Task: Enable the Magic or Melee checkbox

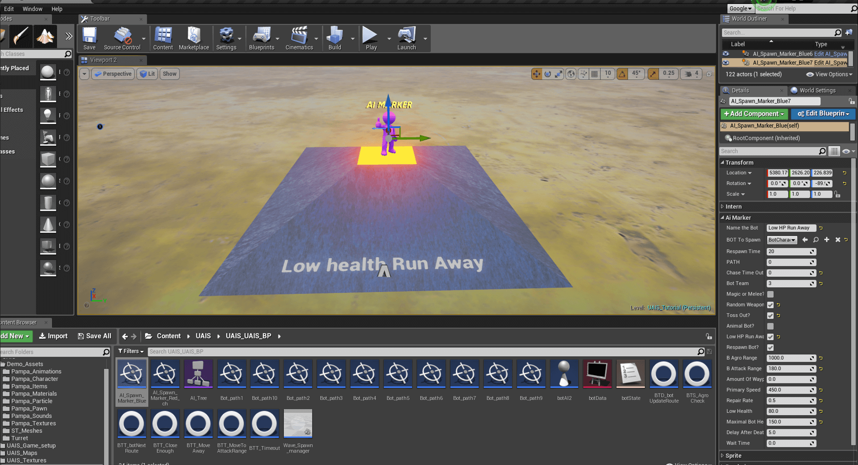Action: 771,294
